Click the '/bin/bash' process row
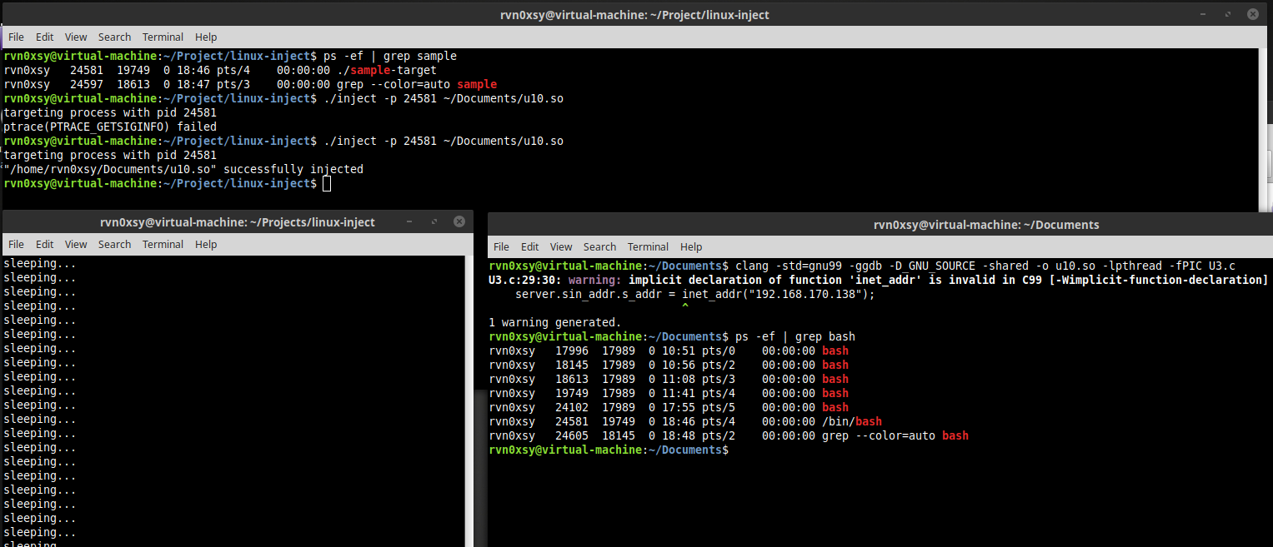This screenshot has height=547, width=1273. [x=685, y=421]
